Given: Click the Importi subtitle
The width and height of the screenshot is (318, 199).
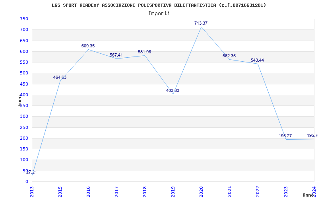Looking at the screenshot, I should (x=159, y=14).
